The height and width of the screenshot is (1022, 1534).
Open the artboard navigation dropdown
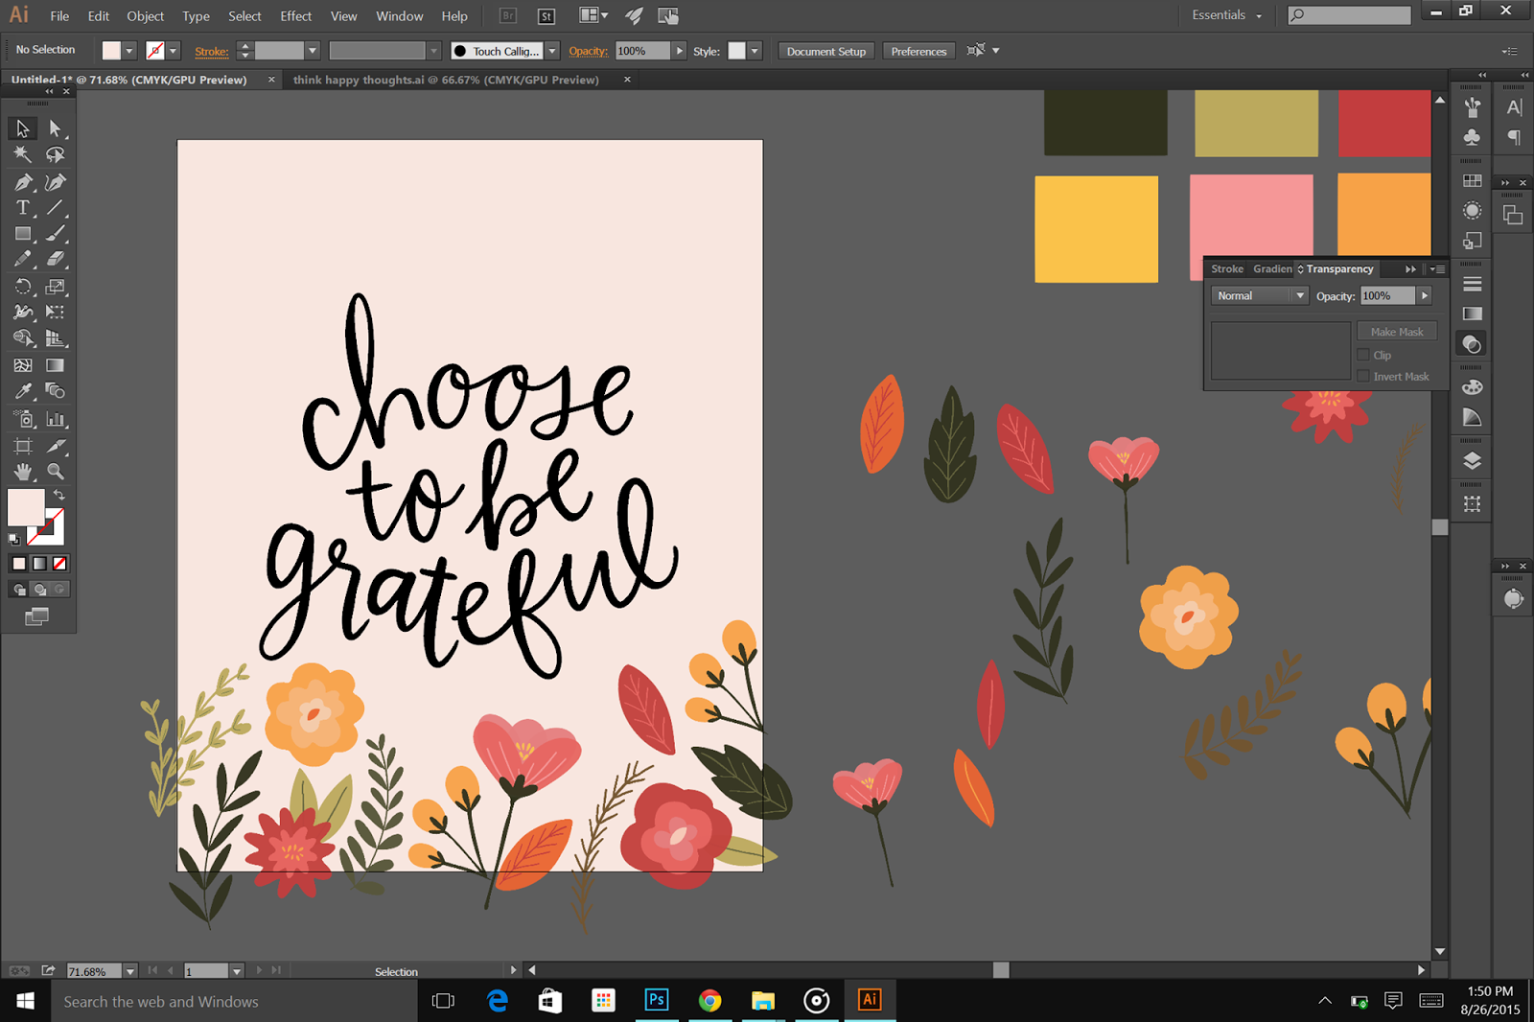237,971
